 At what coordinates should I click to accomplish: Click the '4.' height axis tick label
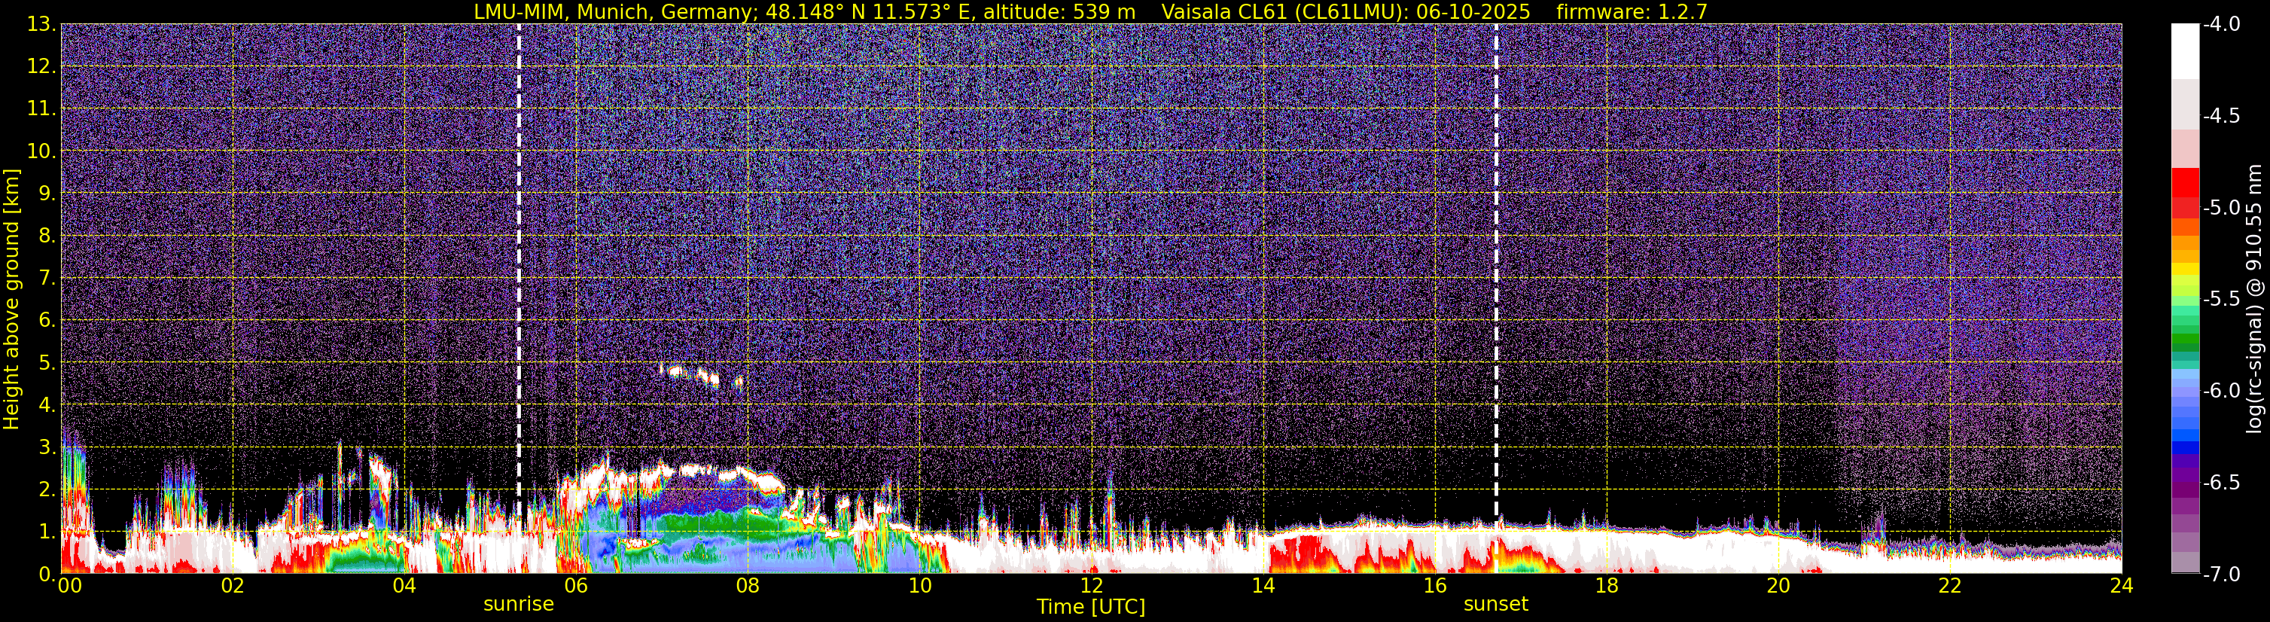[x=47, y=405]
